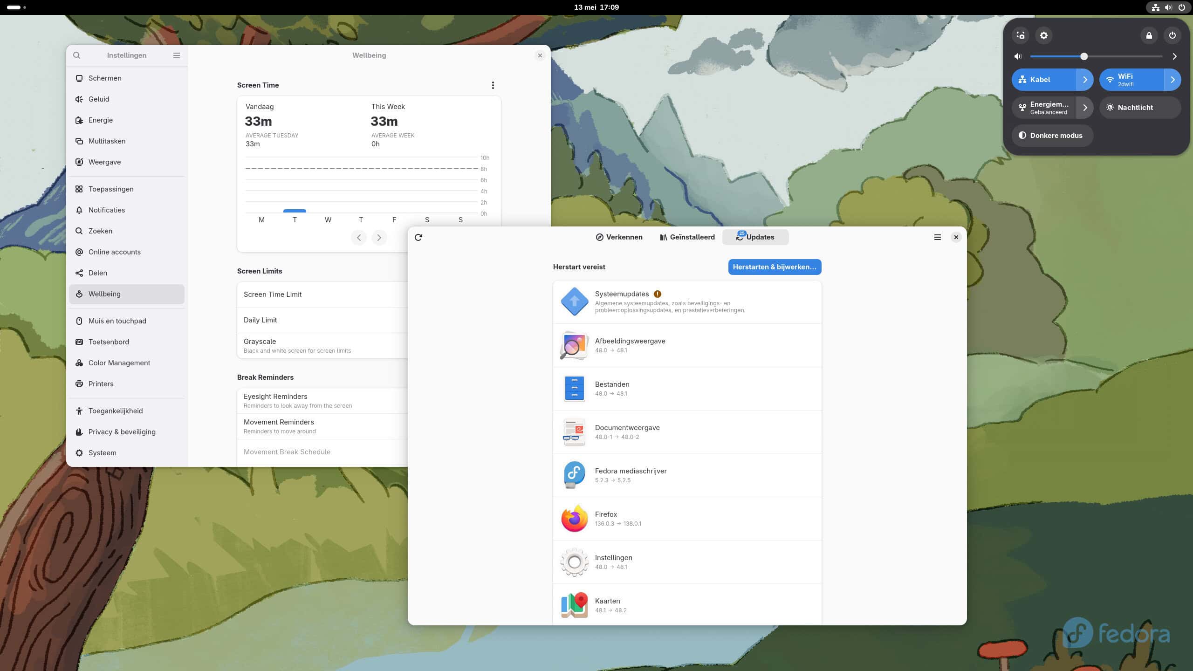This screenshot has height=671, width=1193.
Task: Click the Firefox update entry icon
Action: pyautogui.click(x=574, y=519)
